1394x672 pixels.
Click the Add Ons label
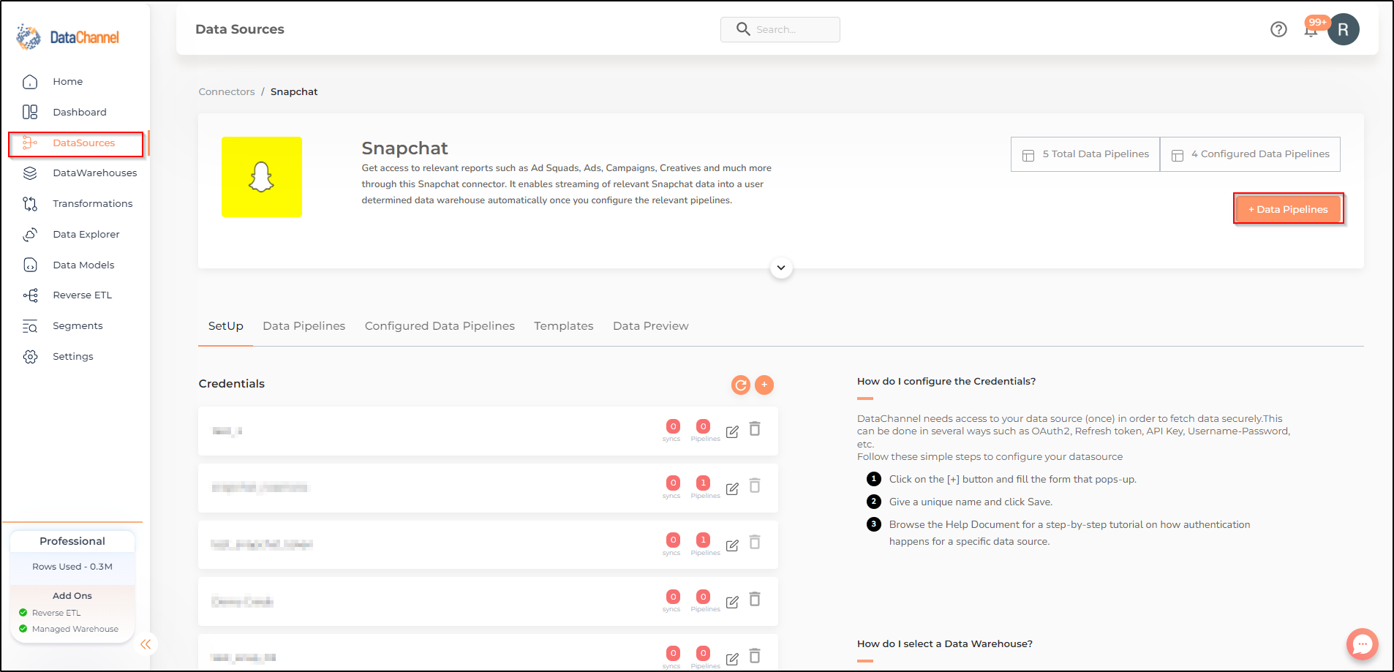click(x=72, y=596)
